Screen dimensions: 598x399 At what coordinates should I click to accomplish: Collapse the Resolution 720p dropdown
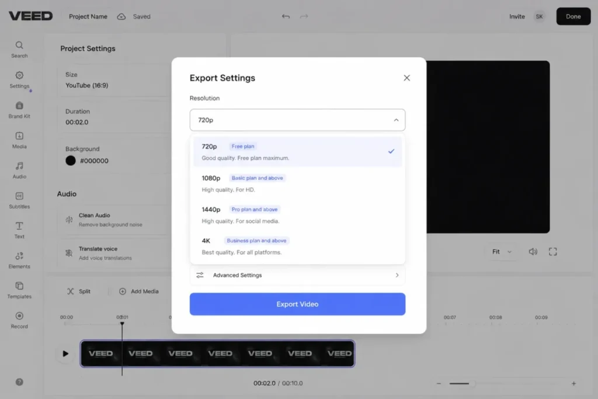pyautogui.click(x=297, y=120)
